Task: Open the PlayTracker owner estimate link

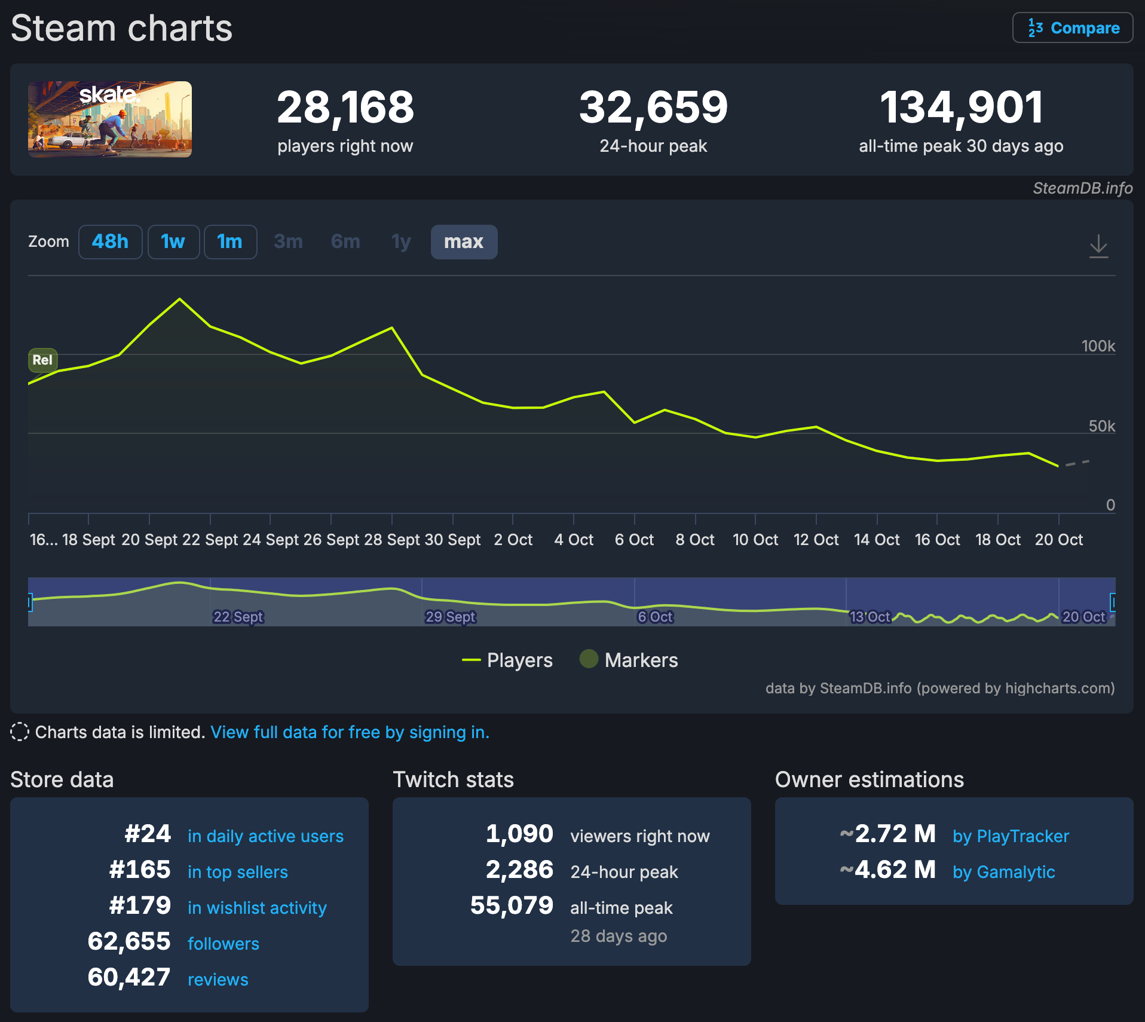Action: pos(1010,836)
